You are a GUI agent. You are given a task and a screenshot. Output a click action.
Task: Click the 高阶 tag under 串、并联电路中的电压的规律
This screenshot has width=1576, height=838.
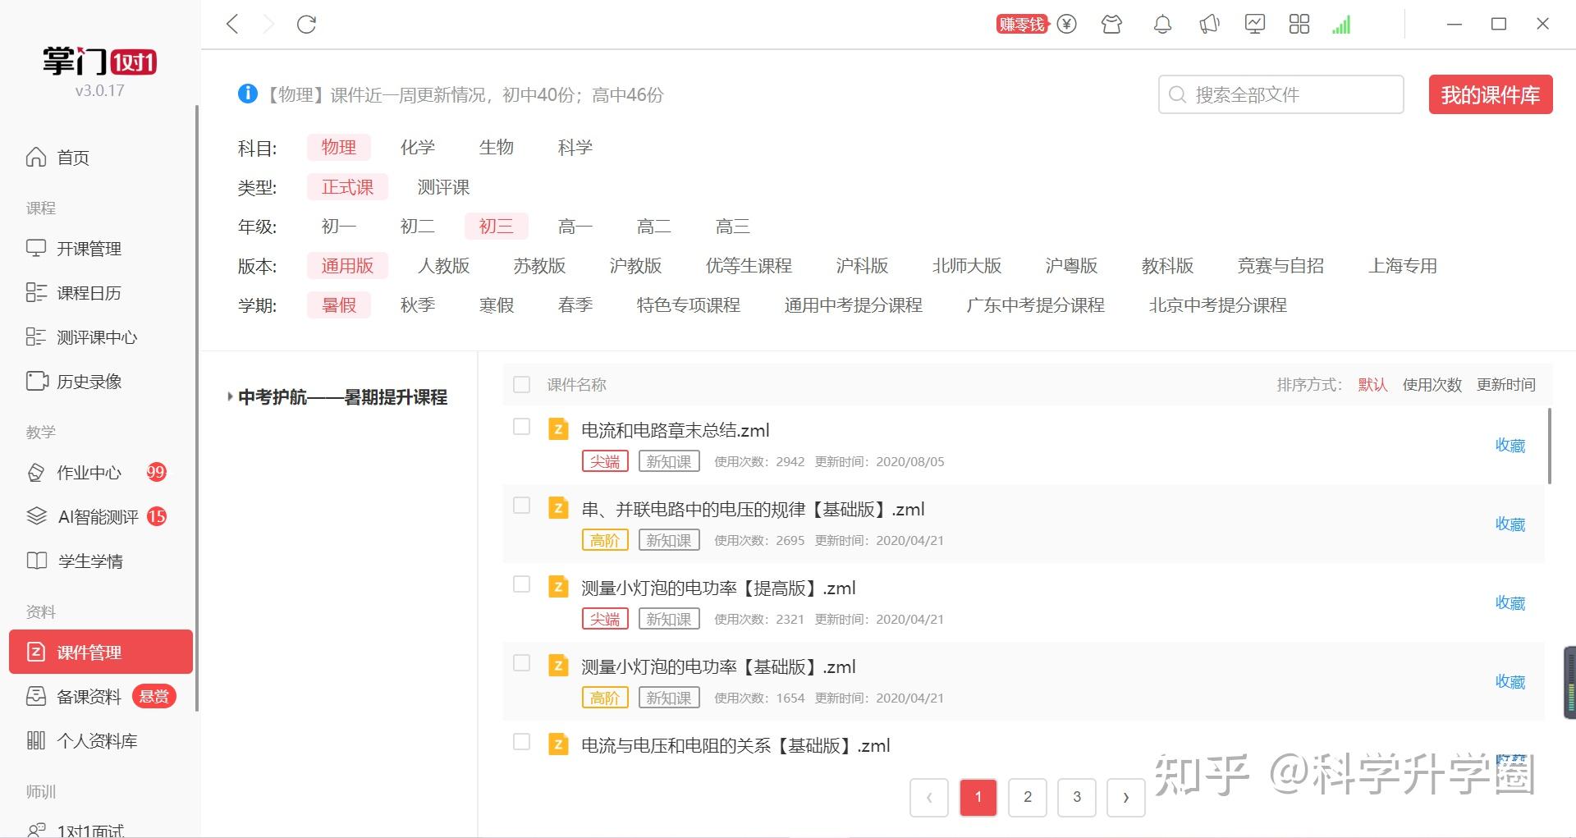click(x=605, y=540)
